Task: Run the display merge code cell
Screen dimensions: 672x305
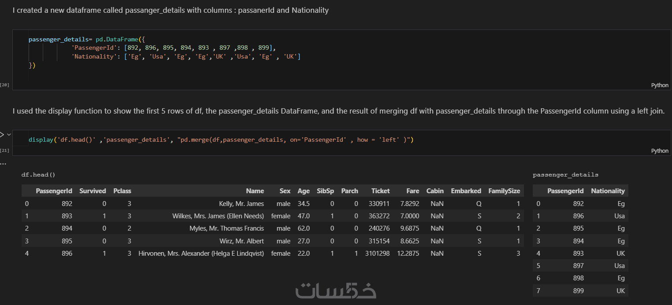Action: pyautogui.click(x=2, y=135)
